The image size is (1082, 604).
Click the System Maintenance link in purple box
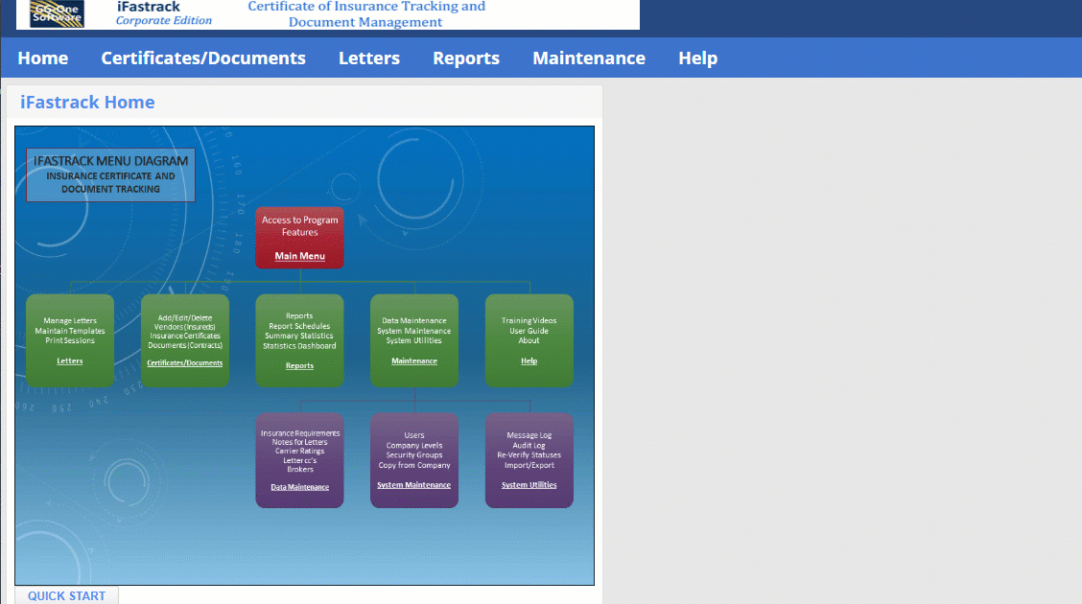click(414, 485)
